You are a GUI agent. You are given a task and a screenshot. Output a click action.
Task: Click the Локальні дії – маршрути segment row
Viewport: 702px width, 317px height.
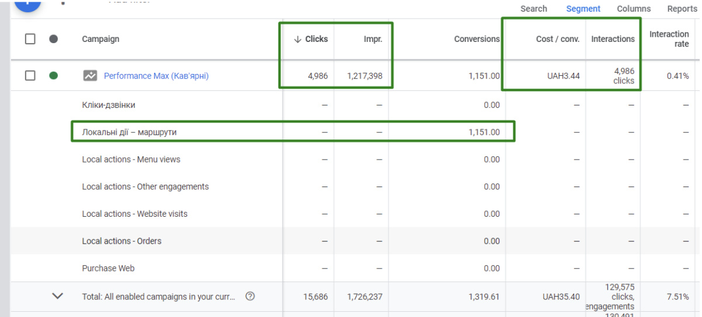coord(129,132)
